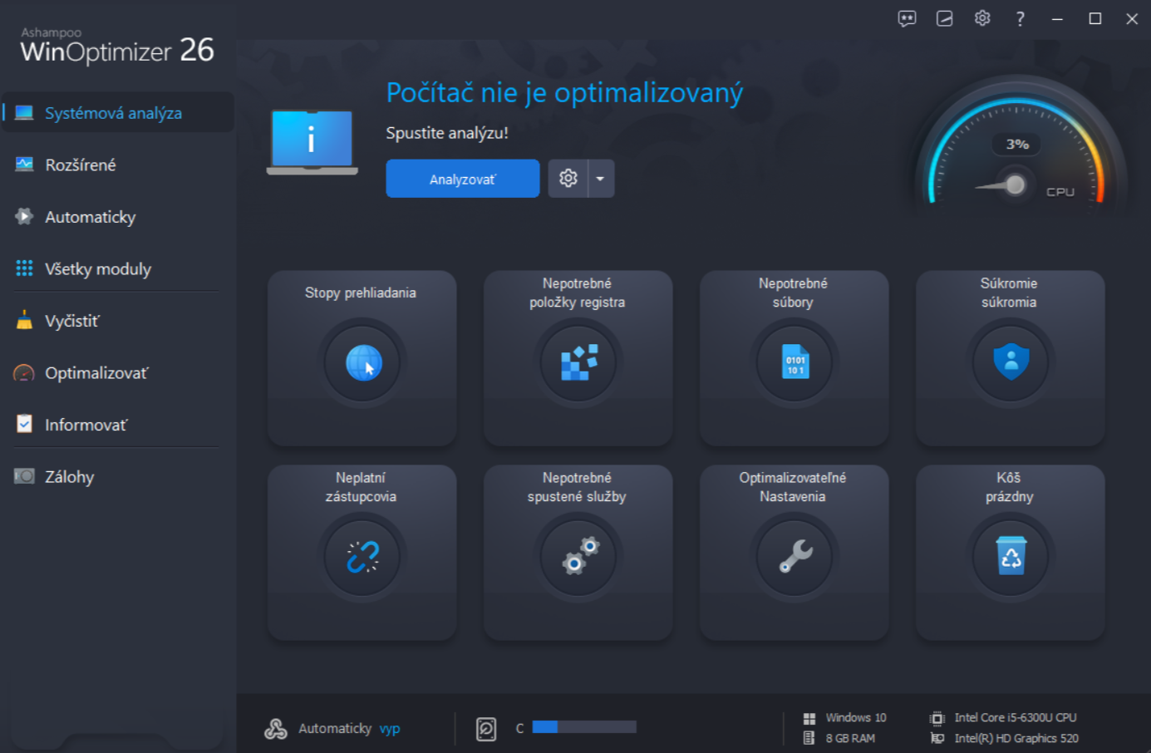1151x753 pixels.
Task: Click the Windows 10 status text
Action: (856, 717)
